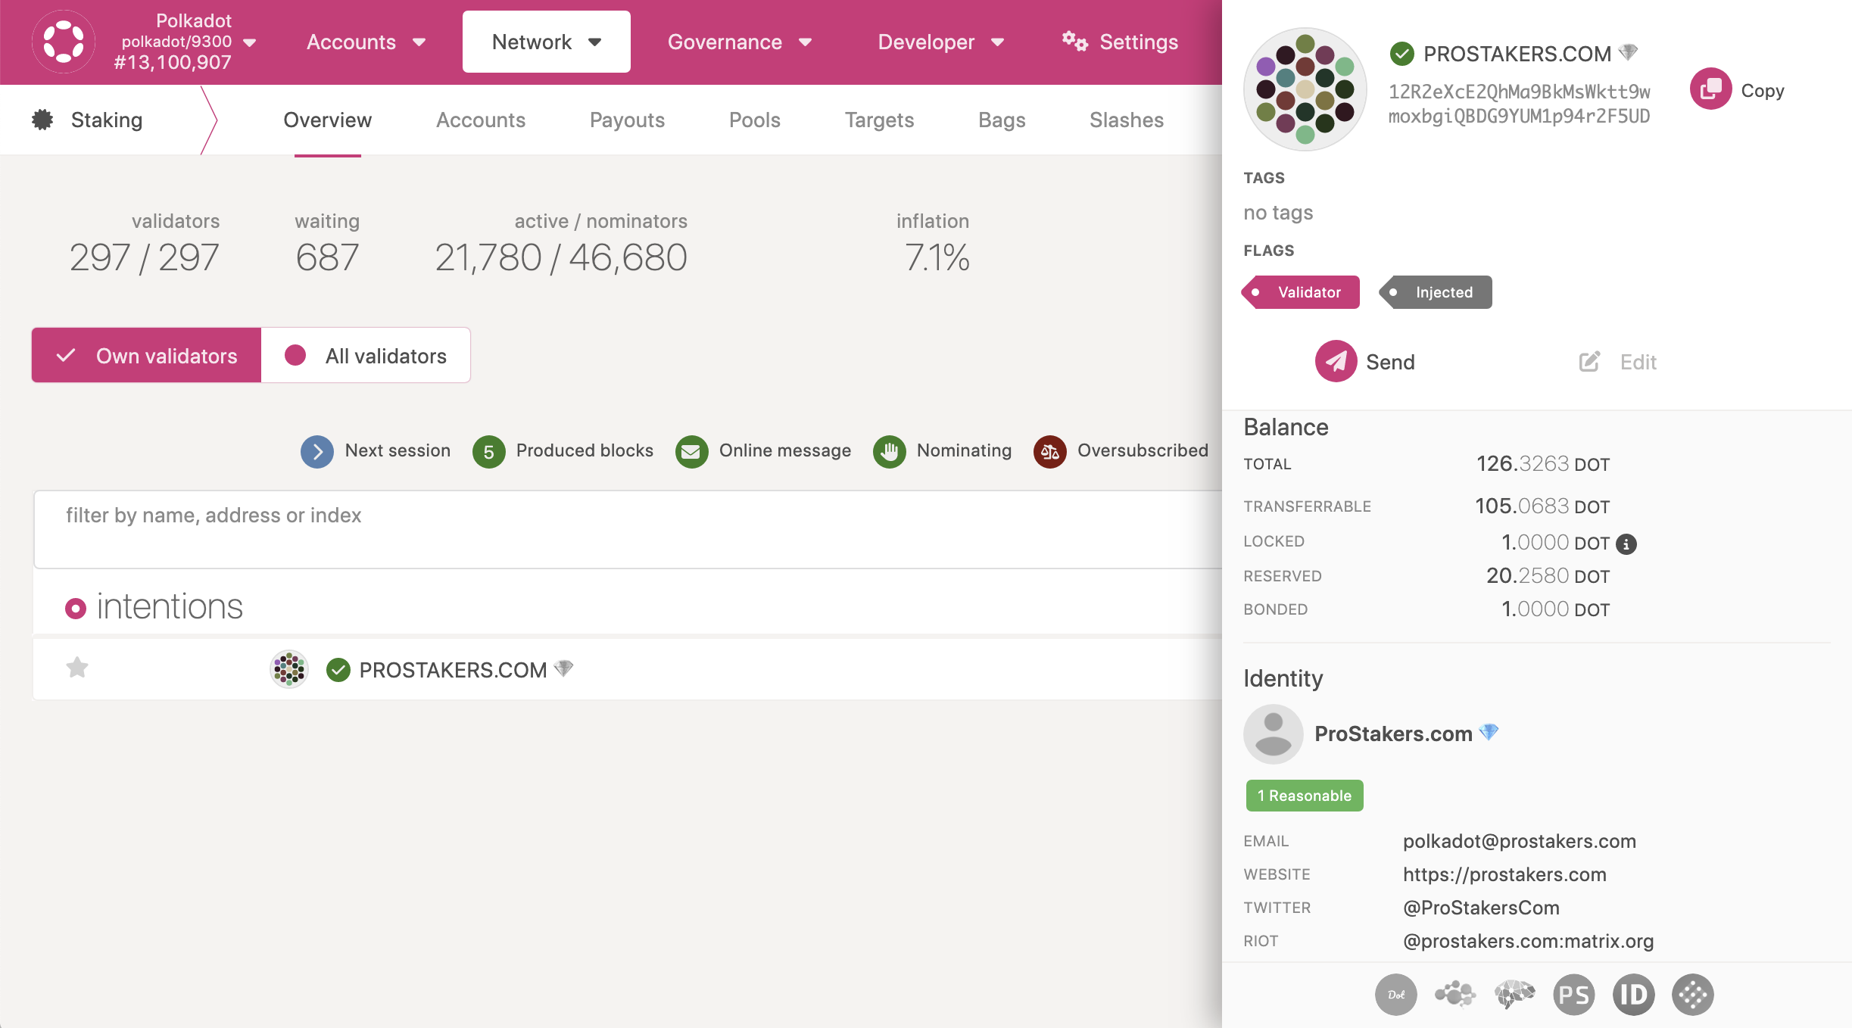Open the Settings menu
The height and width of the screenshot is (1028, 1852).
click(x=1120, y=42)
